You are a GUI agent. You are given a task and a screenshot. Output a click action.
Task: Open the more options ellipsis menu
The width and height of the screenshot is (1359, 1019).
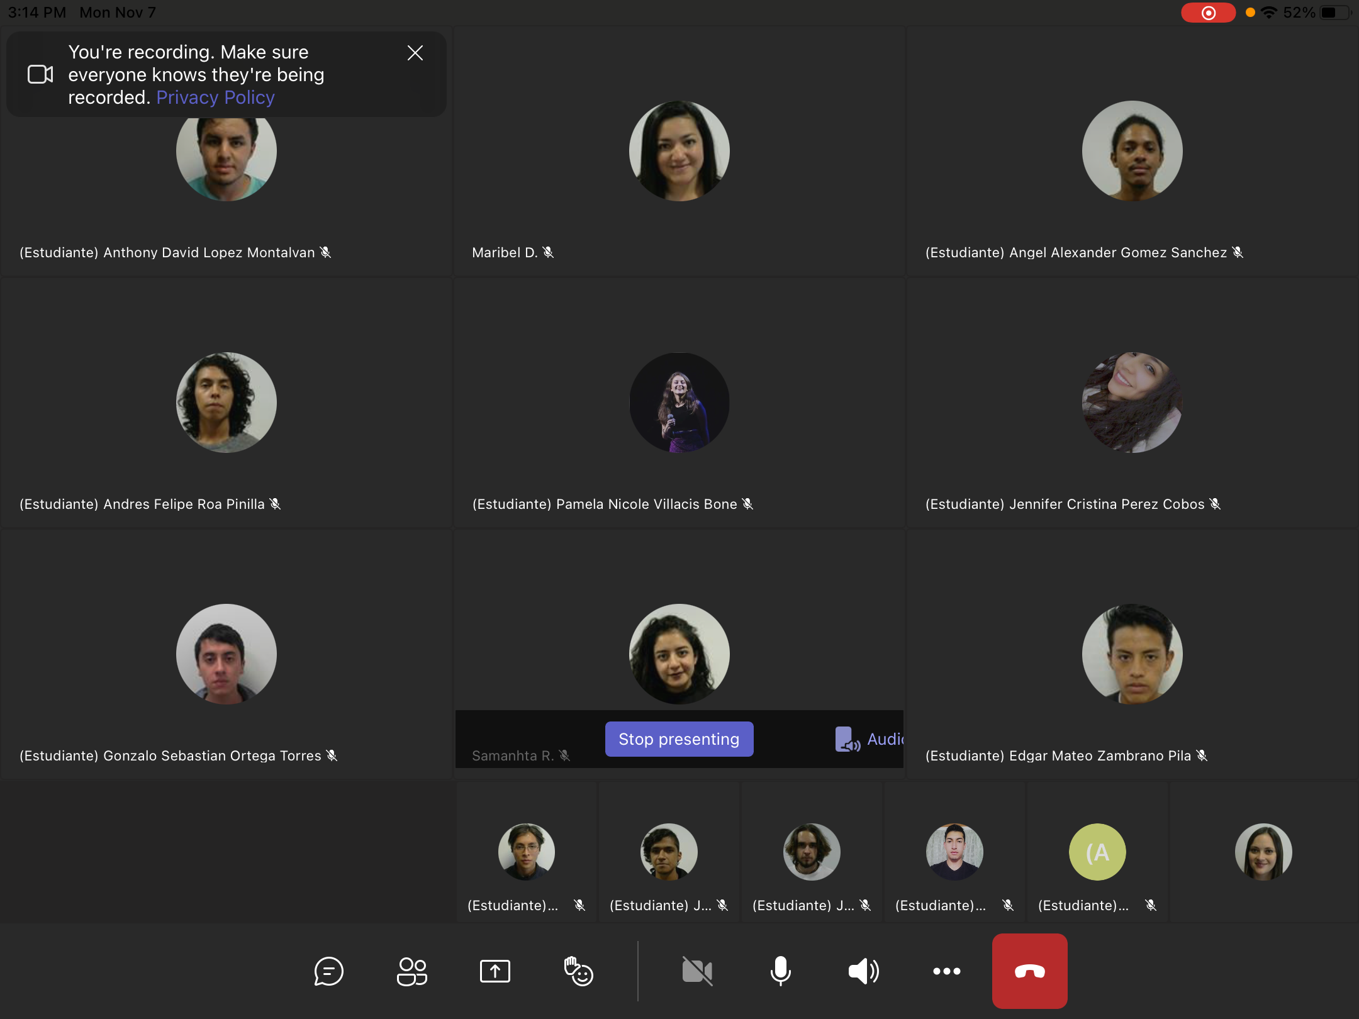946,971
